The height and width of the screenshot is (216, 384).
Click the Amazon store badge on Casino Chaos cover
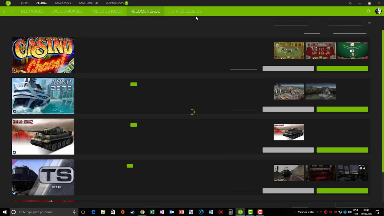(x=14, y=71)
